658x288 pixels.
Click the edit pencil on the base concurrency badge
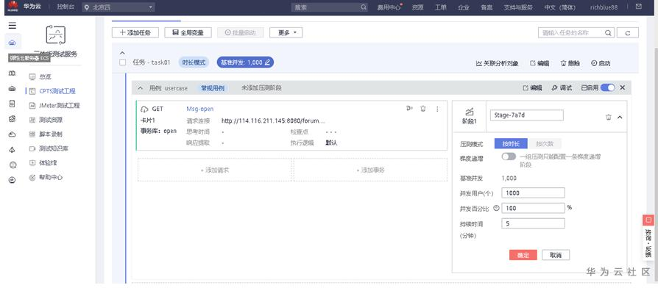click(267, 62)
